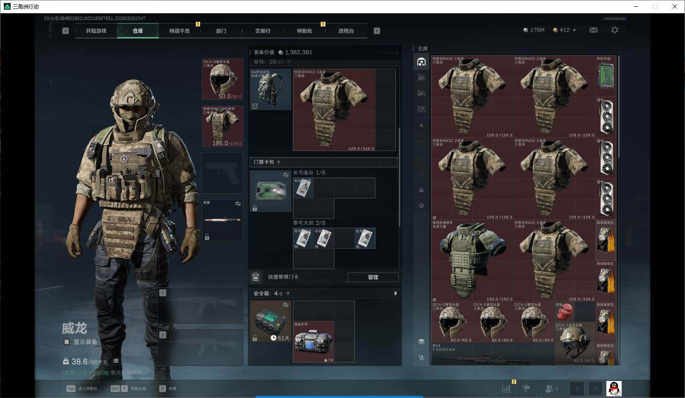Click the flag icon in bottom bar
Image resolution: width=685 pixels, height=398 pixels.
tap(526, 389)
